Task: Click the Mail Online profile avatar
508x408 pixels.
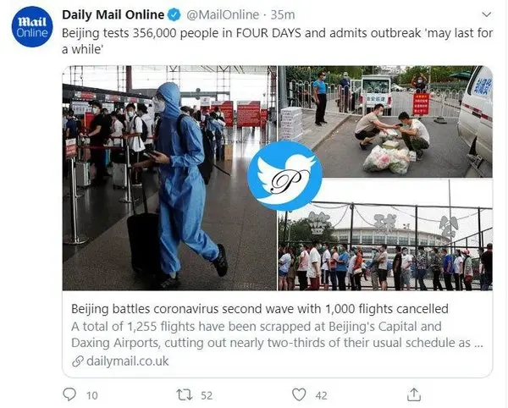Action: 32,26
